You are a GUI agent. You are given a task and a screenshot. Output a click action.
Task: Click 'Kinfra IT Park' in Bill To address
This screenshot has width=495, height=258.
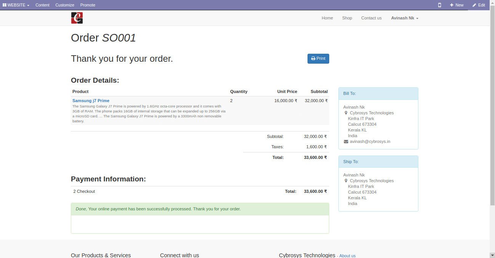pyautogui.click(x=361, y=119)
